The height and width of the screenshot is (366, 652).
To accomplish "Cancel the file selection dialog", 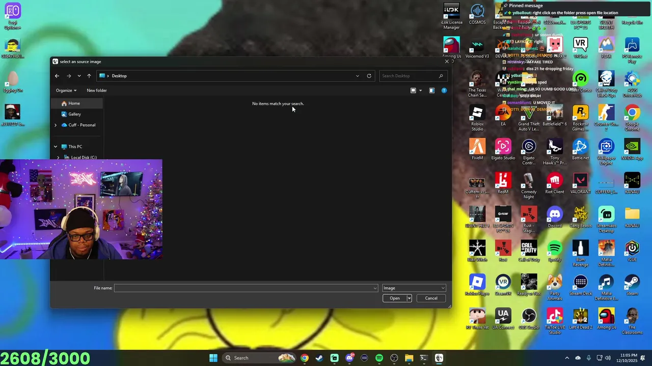I will click(x=431, y=298).
